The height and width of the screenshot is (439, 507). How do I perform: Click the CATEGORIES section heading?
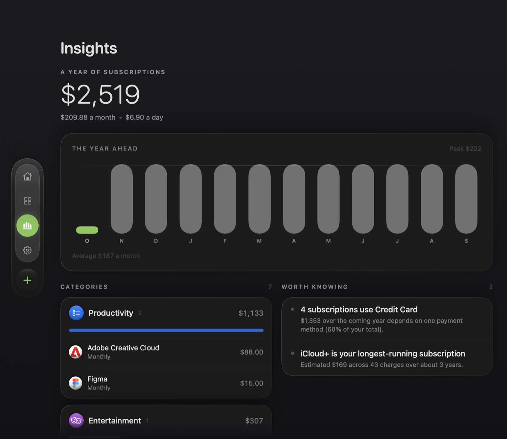click(x=84, y=287)
